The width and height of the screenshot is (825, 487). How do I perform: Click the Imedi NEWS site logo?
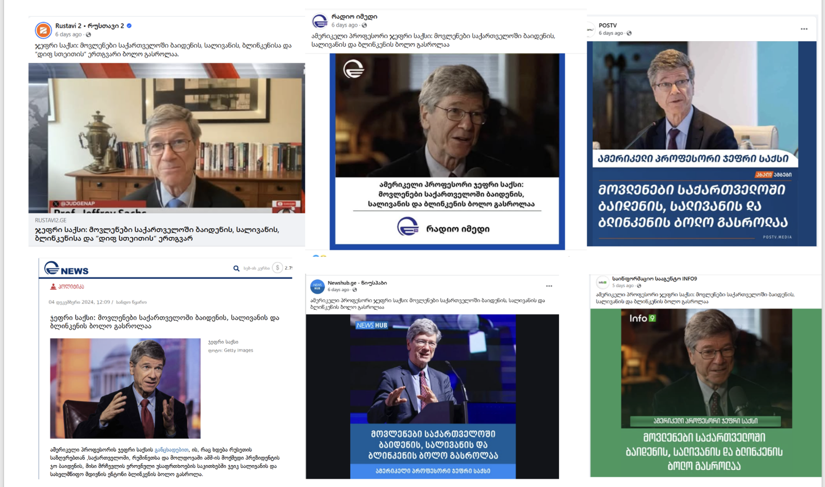click(x=66, y=268)
